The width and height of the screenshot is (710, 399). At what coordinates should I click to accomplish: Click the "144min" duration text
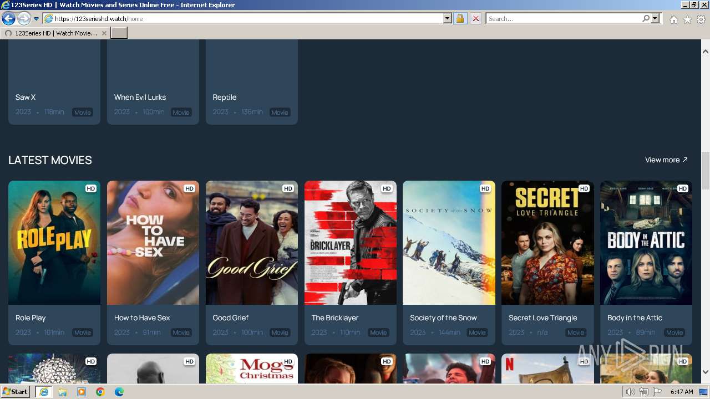point(449,332)
